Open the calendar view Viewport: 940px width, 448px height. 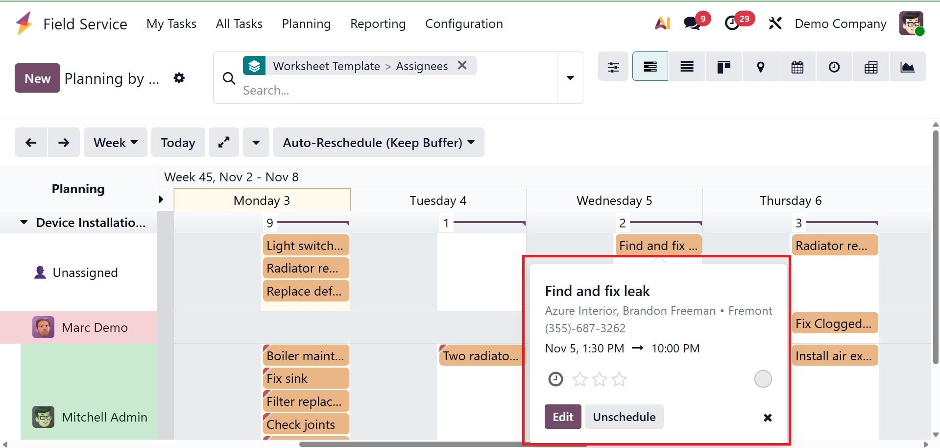click(x=797, y=67)
